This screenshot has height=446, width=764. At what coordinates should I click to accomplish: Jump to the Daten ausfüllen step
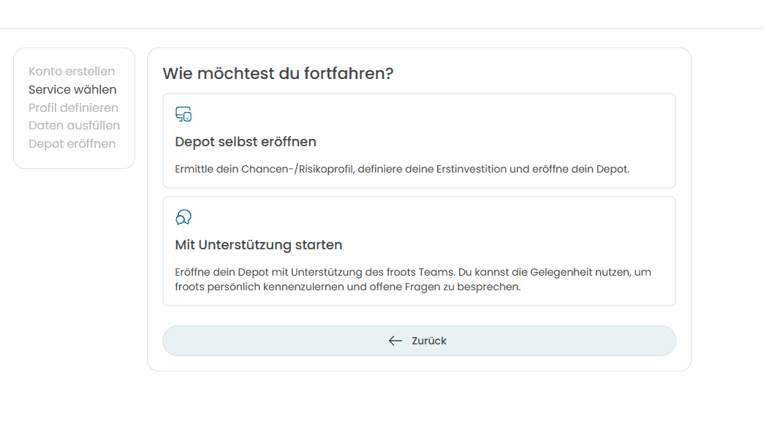[x=74, y=126]
